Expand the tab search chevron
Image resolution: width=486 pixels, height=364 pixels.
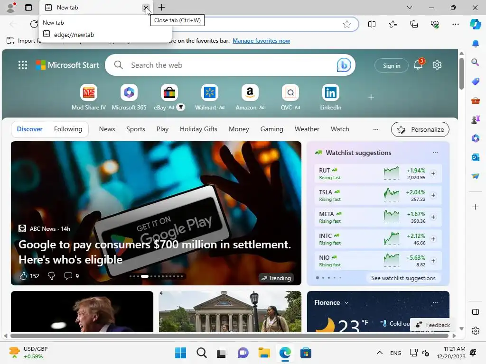410,8
